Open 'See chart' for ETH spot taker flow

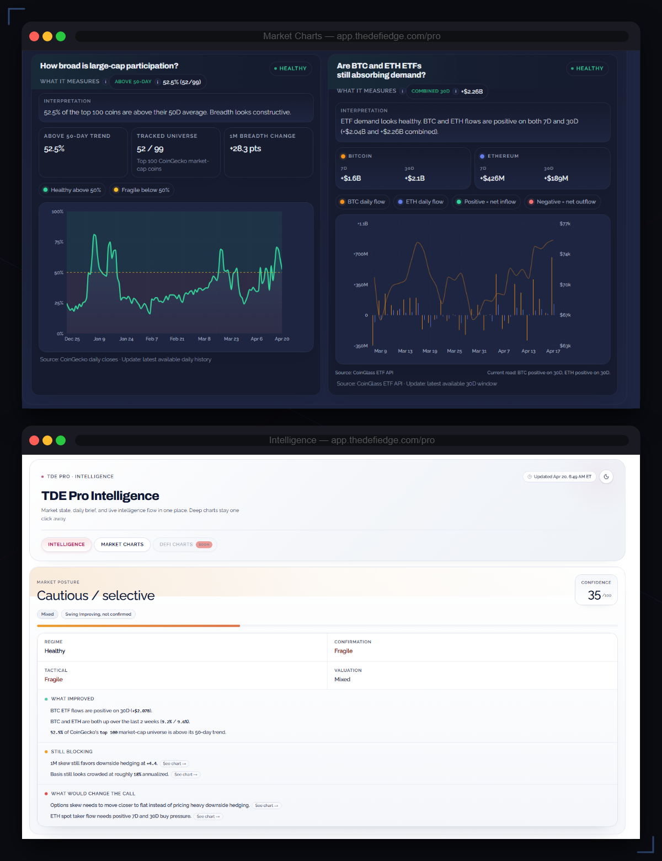tap(208, 817)
